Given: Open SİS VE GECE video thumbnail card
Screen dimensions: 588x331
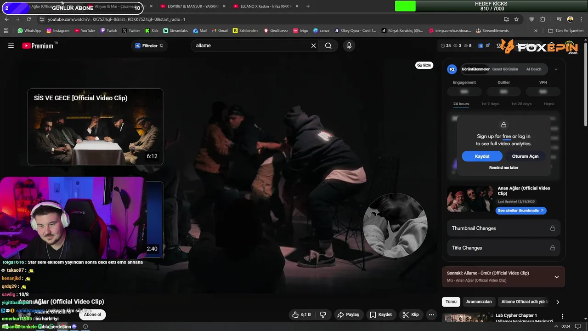Looking at the screenshot, I should coord(95,127).
